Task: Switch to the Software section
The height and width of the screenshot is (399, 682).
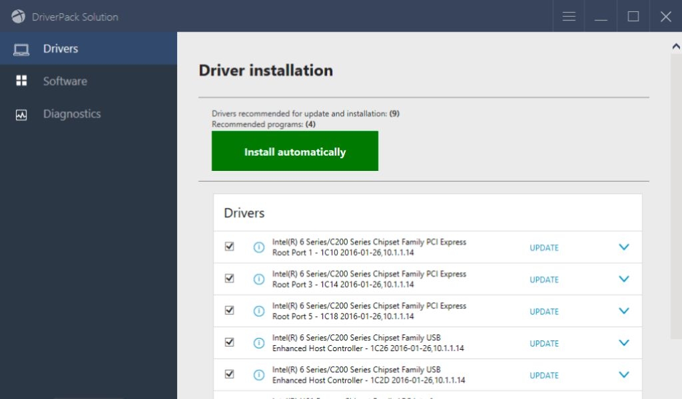Action: point(65,81)
